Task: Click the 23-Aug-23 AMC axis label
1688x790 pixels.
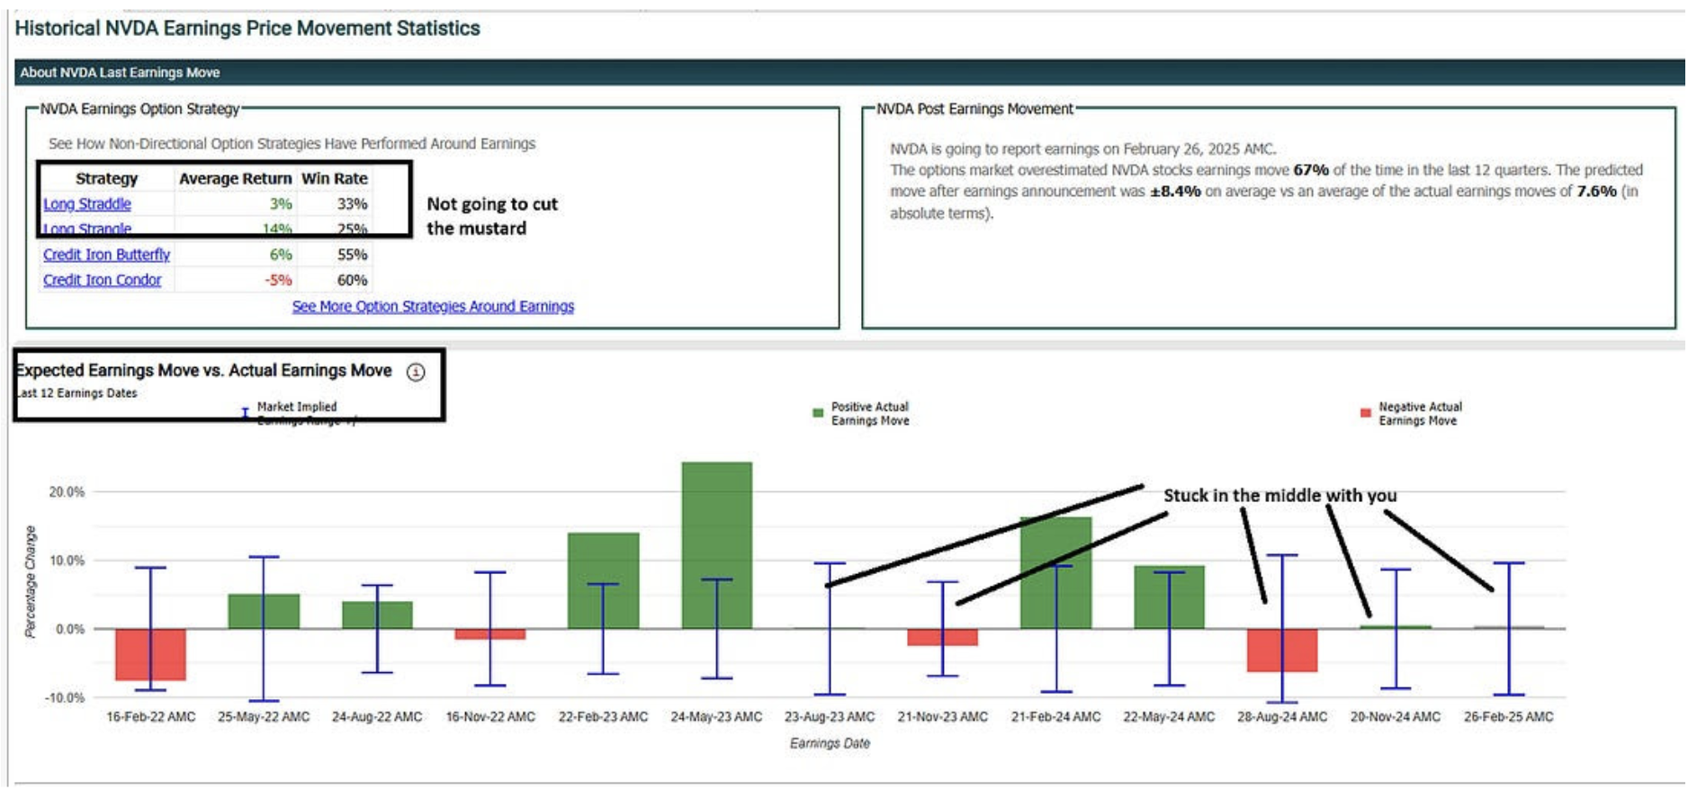Action: [830, 717]
